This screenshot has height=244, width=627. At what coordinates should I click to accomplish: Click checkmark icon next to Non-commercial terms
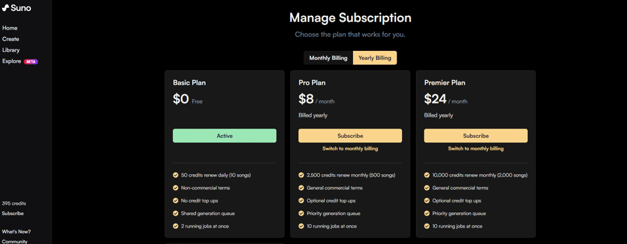[x=176, y=188]
